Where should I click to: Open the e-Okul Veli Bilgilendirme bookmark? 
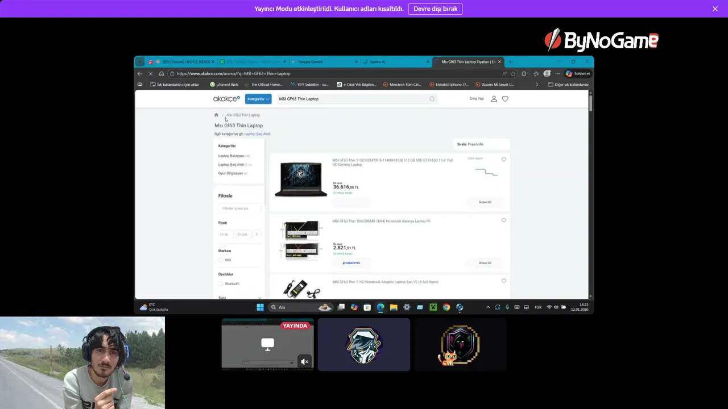pos(357,85)
